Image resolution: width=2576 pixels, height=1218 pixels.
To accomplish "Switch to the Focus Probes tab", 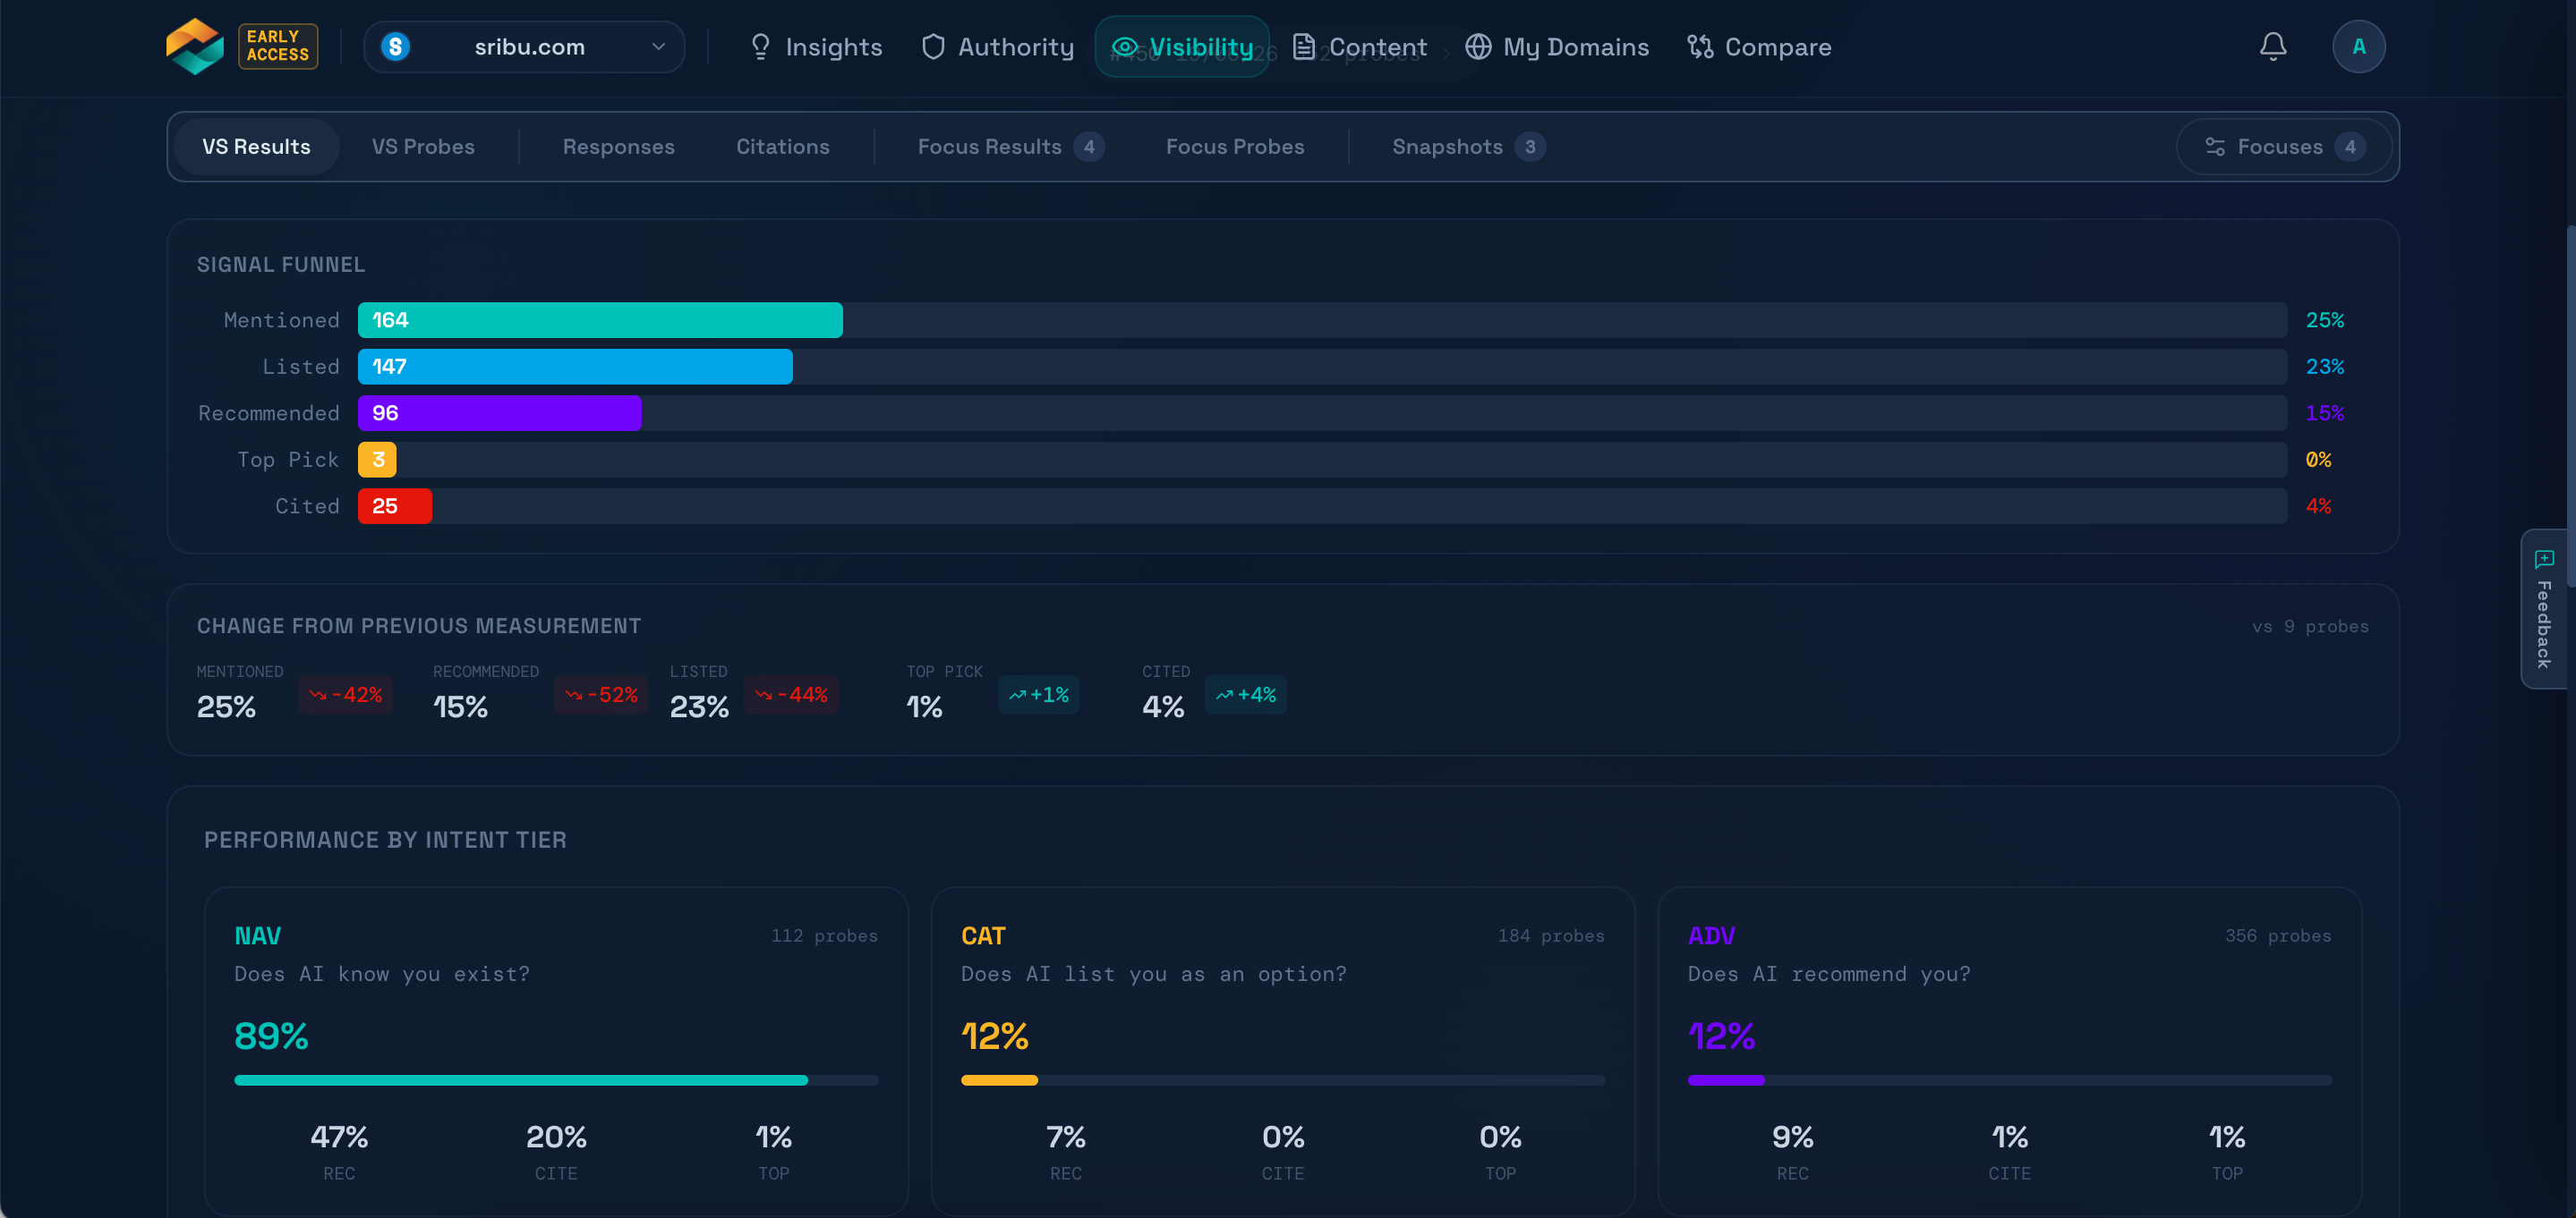I will coord(1235,147).
